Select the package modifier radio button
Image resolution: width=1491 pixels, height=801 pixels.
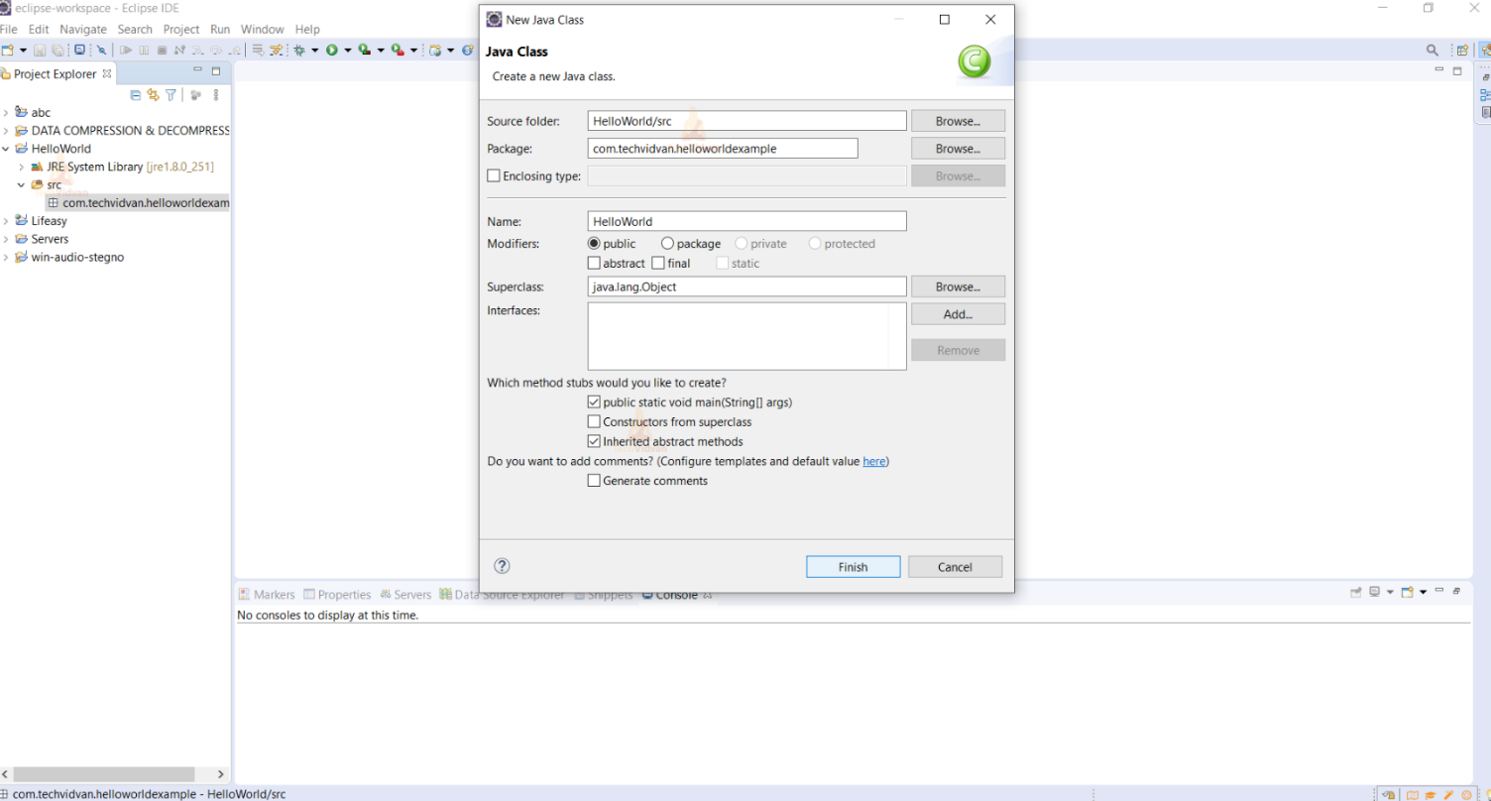click(x=667, y=243)
